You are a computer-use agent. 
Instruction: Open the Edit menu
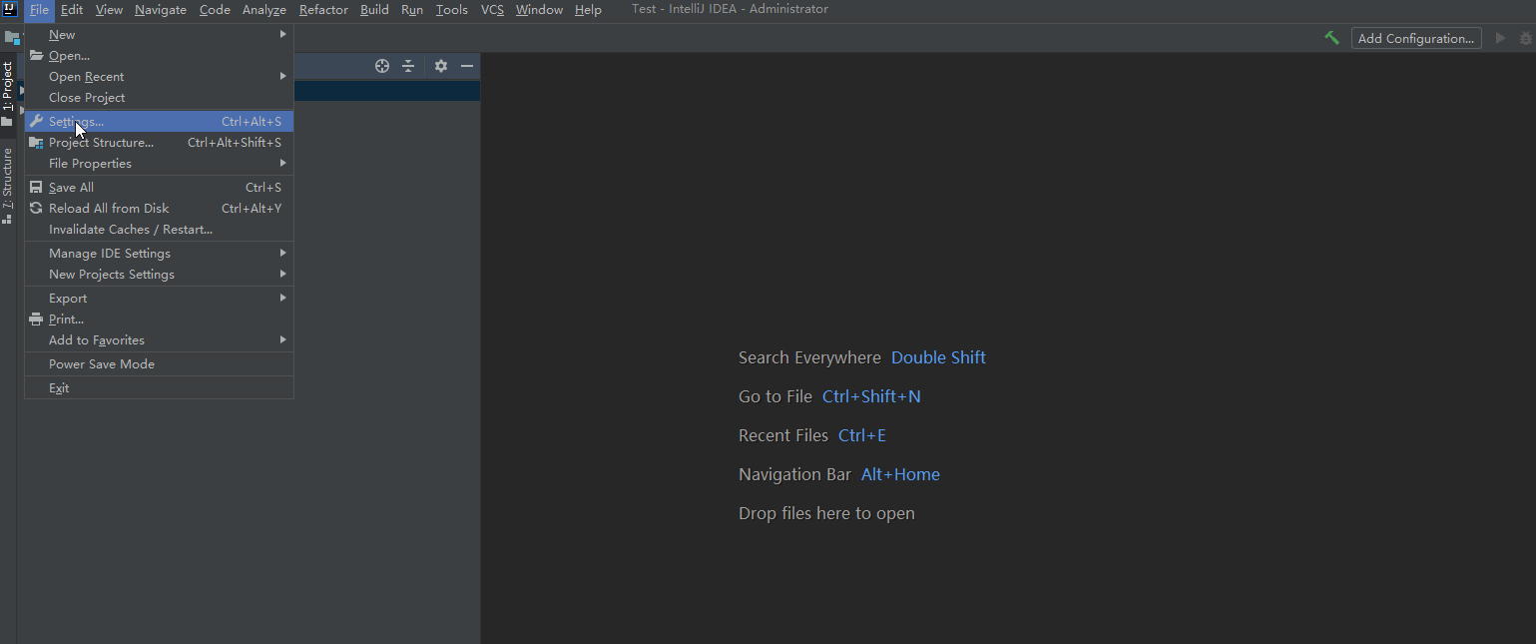point(72,10)
